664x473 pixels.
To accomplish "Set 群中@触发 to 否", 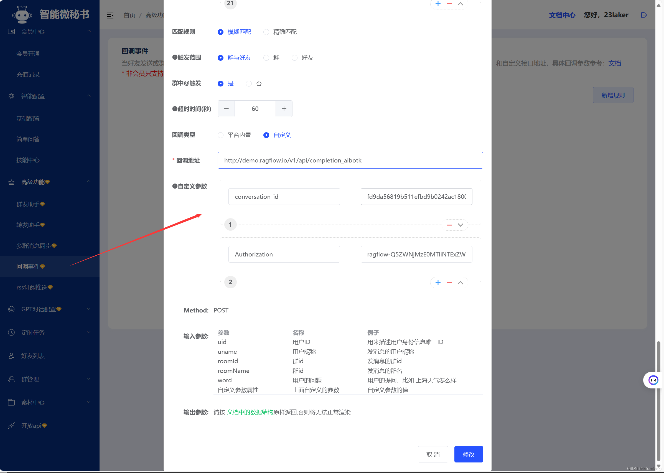I will (x=249, y=83).
